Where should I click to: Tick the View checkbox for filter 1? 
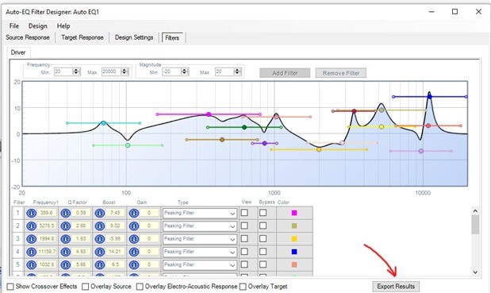coord(244,213)
